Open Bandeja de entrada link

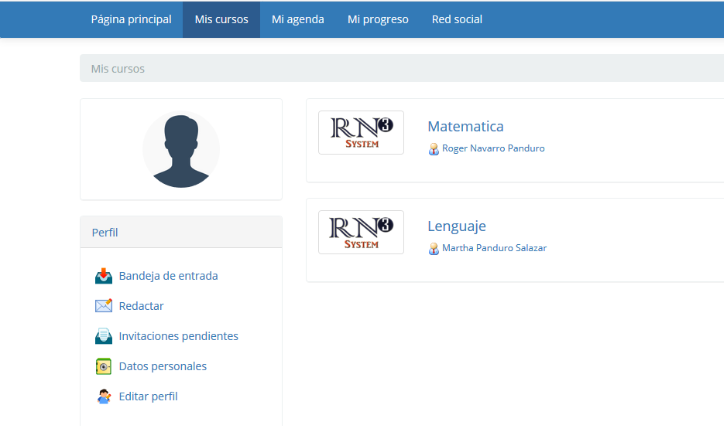point(168,276)
